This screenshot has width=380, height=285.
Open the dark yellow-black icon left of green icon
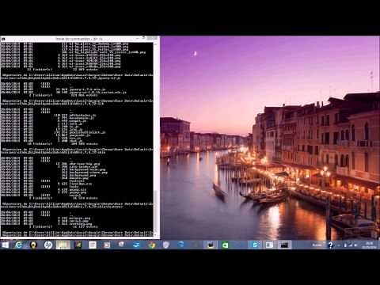pos(211,245)
